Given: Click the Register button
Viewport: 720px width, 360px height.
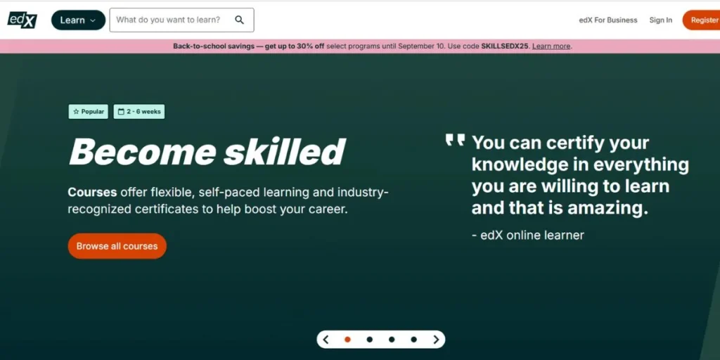Looking at the screenshot, I should [702, 20].
